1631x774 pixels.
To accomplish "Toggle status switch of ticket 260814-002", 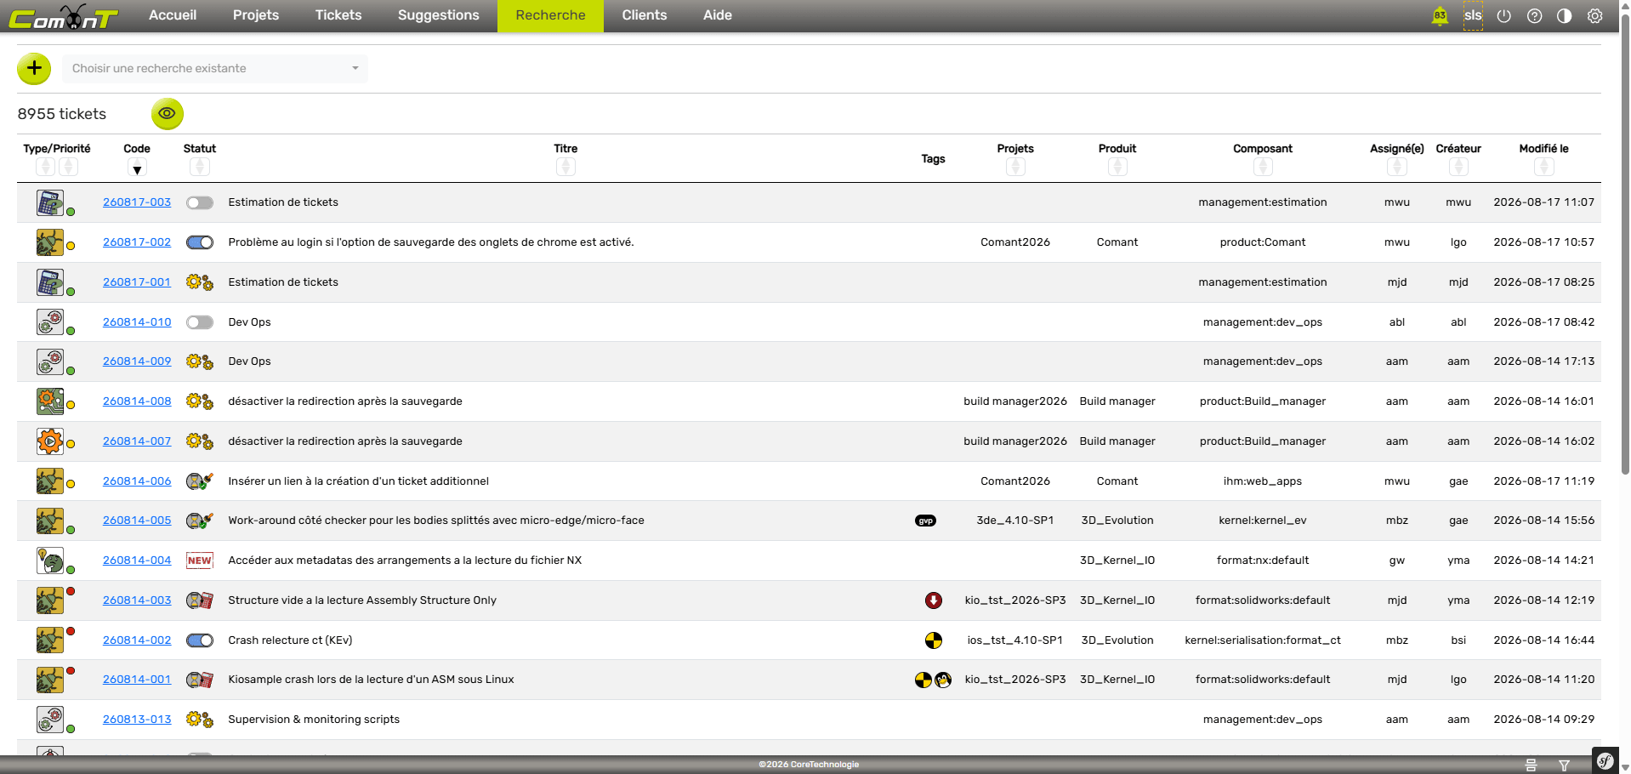I will (200, 640).
